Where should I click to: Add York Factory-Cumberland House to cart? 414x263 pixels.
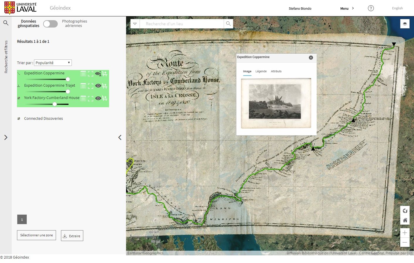click(x=105, y=98)
